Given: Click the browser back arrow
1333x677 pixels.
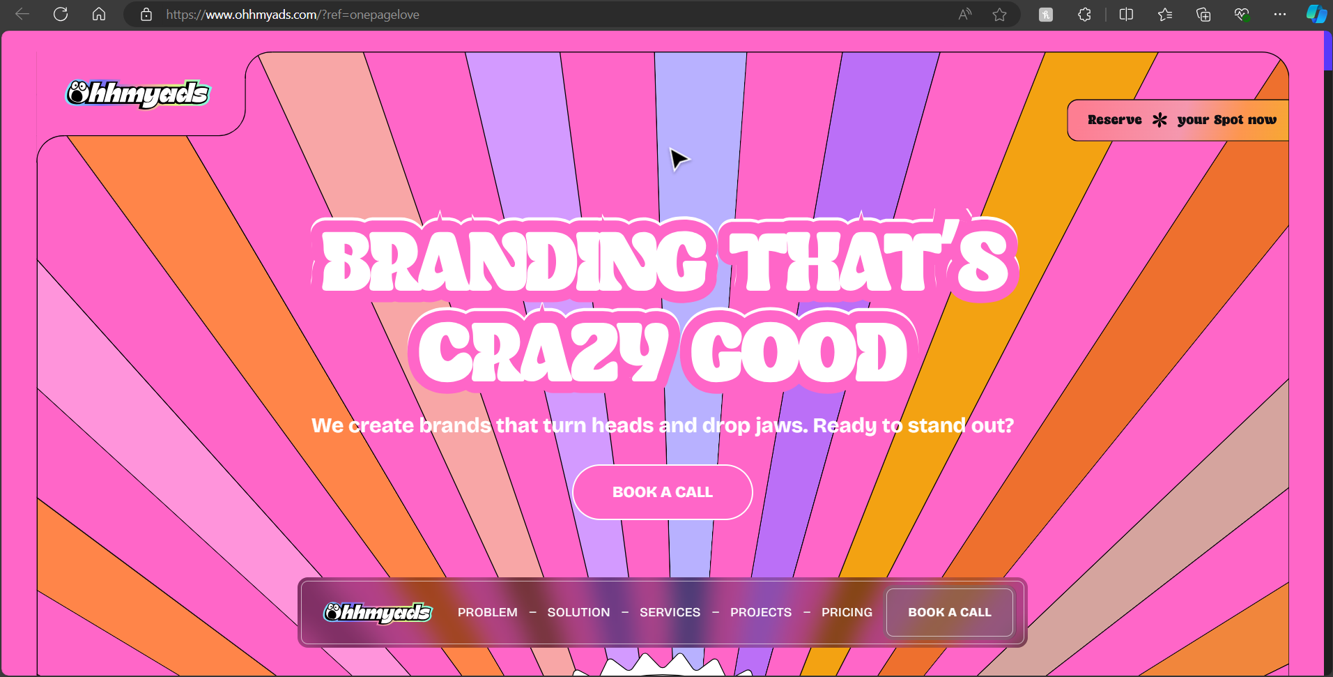Looking at the screenshot, I should click(x=22, y=14).
